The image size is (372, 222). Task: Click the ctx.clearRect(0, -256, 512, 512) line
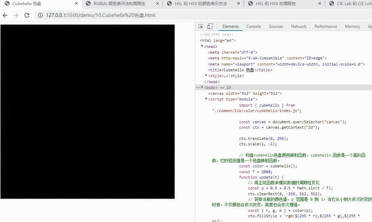tap(285, 194)
